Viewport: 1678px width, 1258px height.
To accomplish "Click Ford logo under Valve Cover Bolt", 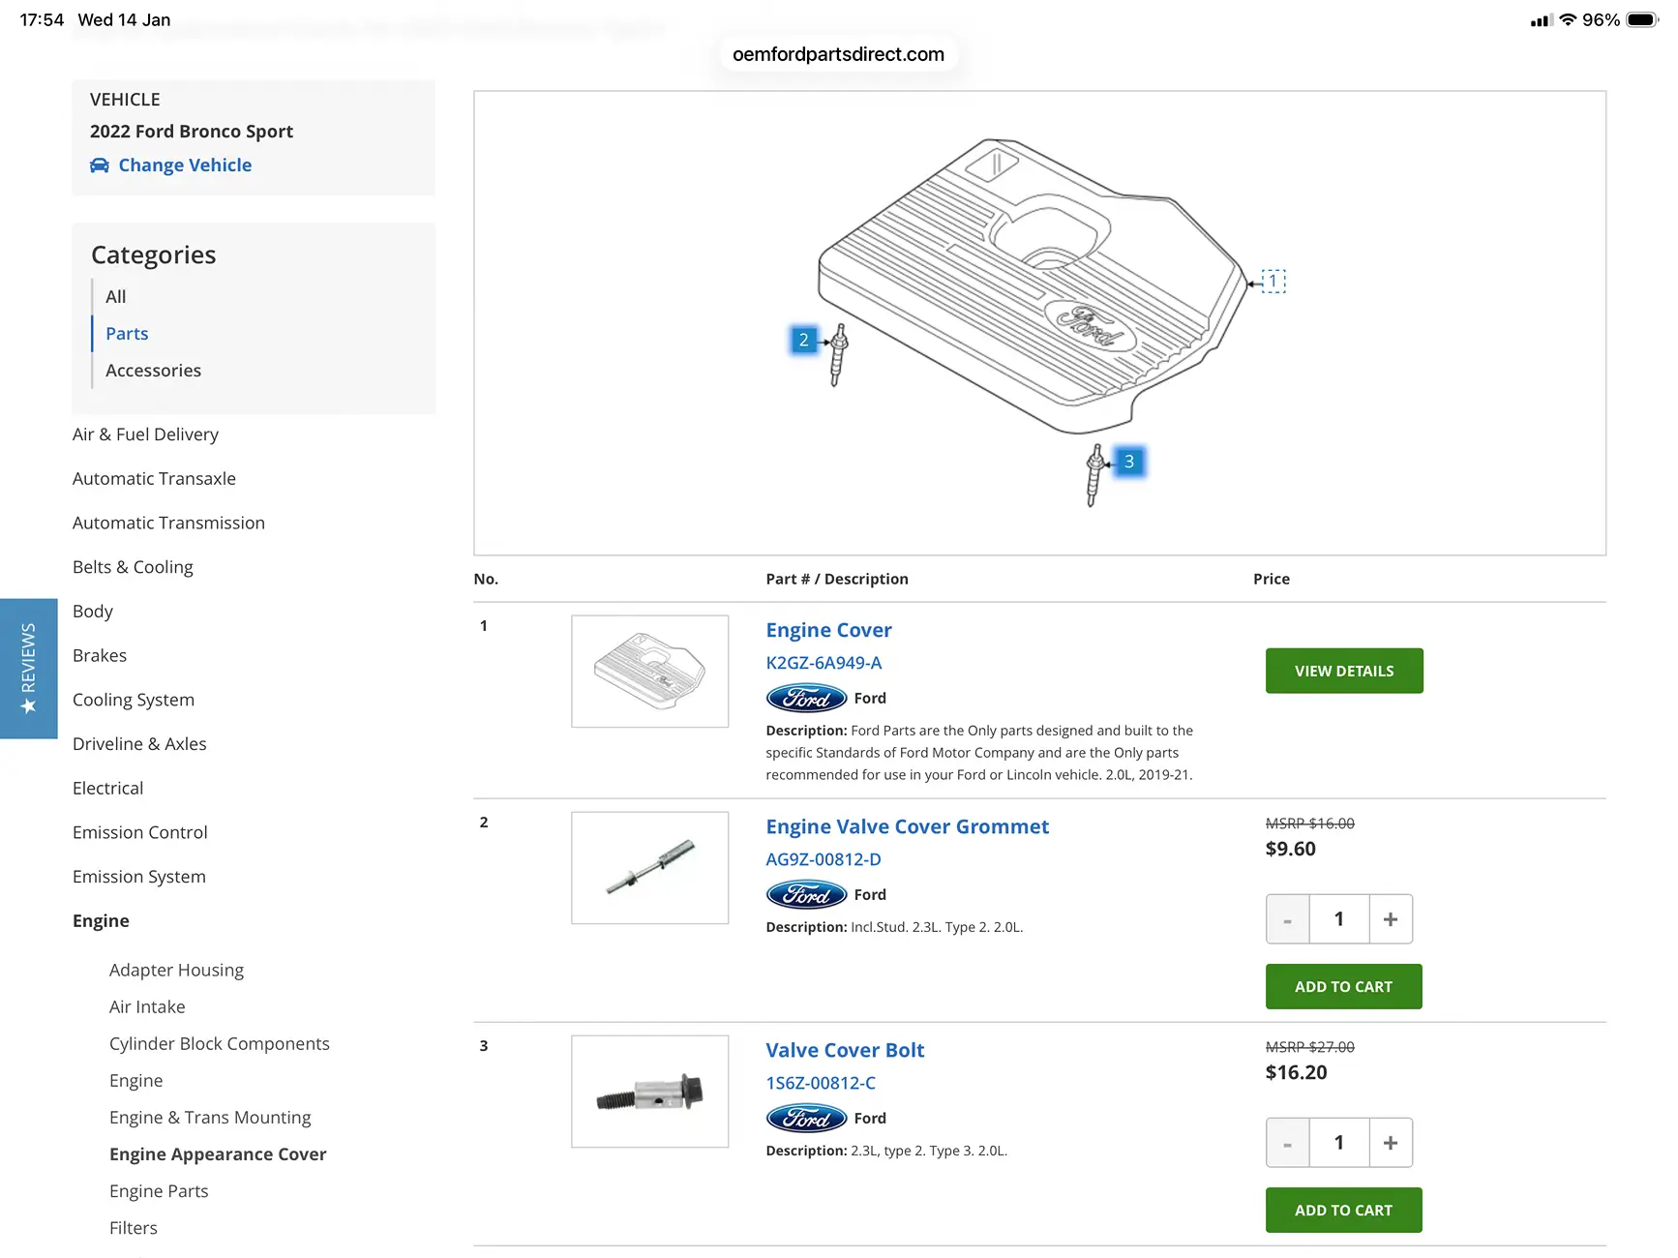I will tap(806, 1118).
